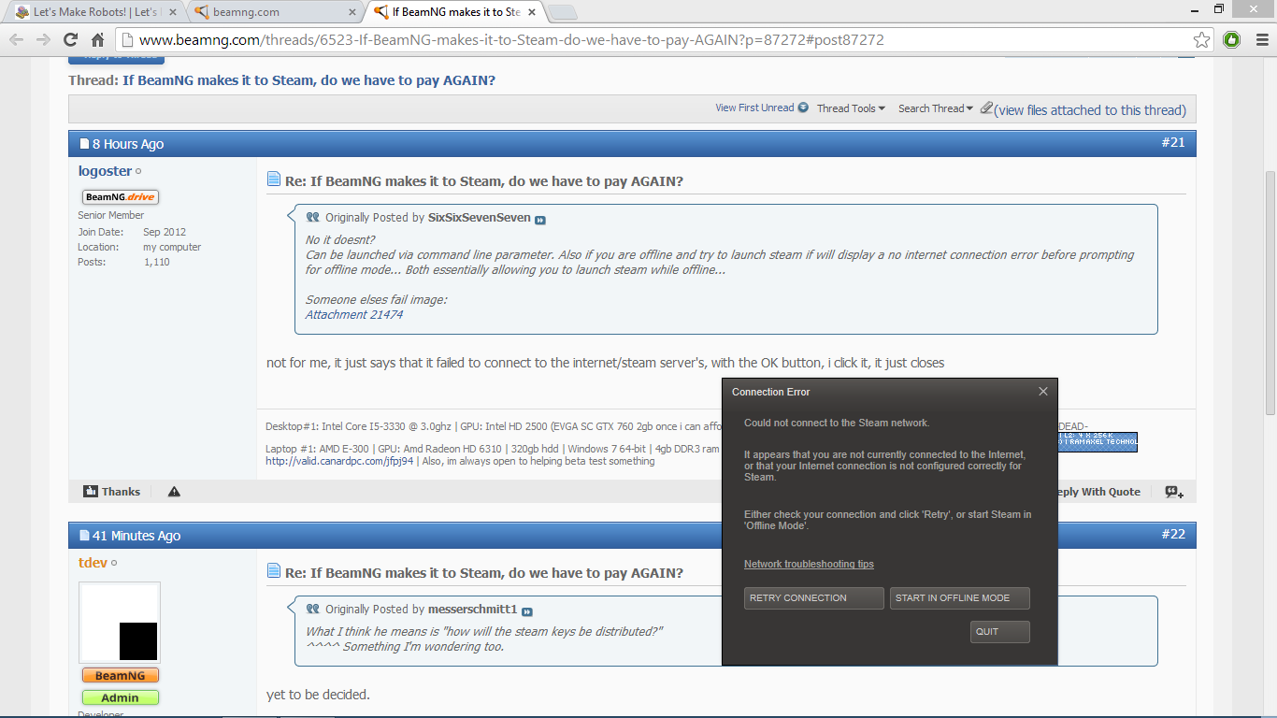Close the beamng.com tab
Viewport: 1277px width, 718px height.
[x=352, y=12]
